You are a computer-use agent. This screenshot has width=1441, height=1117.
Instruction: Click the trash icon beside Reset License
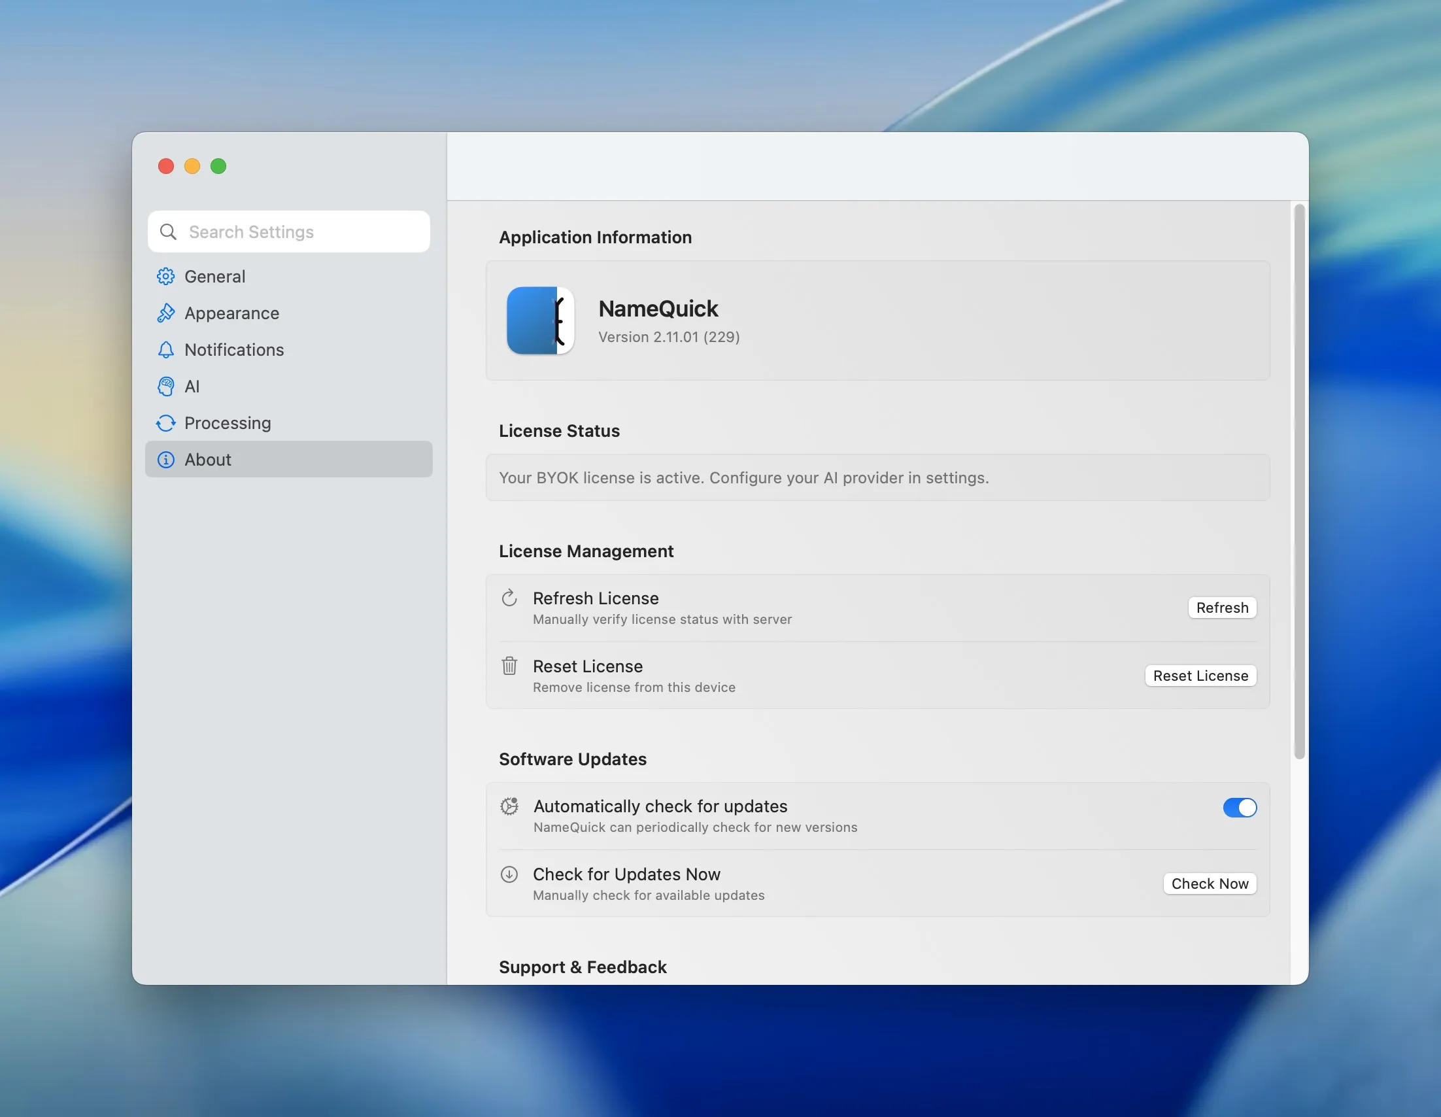509,666
